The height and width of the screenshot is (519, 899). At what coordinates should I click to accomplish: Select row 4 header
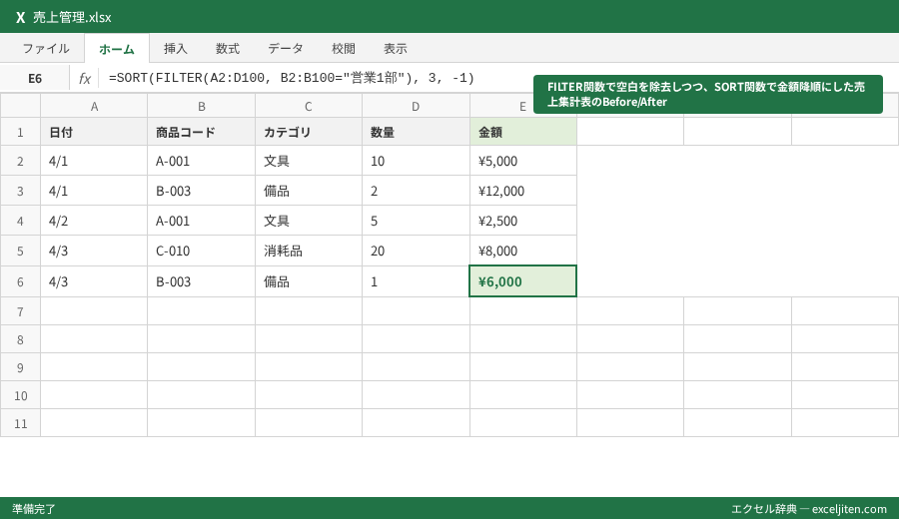tap(20, 221)
